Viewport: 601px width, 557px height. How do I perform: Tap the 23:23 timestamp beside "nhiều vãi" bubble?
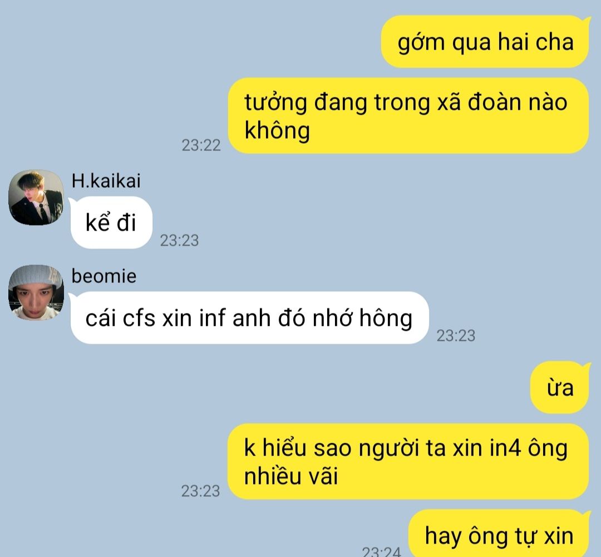click(200, 491)
